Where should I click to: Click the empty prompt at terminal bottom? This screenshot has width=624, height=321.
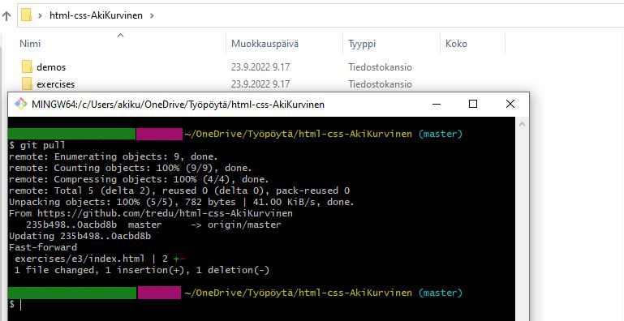[x=16, y=305]
